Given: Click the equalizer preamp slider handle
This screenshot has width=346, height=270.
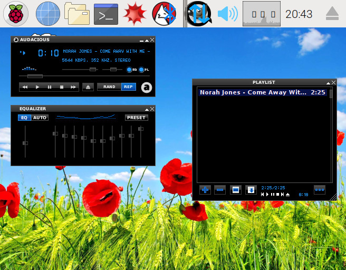Looking at the screenshot, I should (25, 143).
